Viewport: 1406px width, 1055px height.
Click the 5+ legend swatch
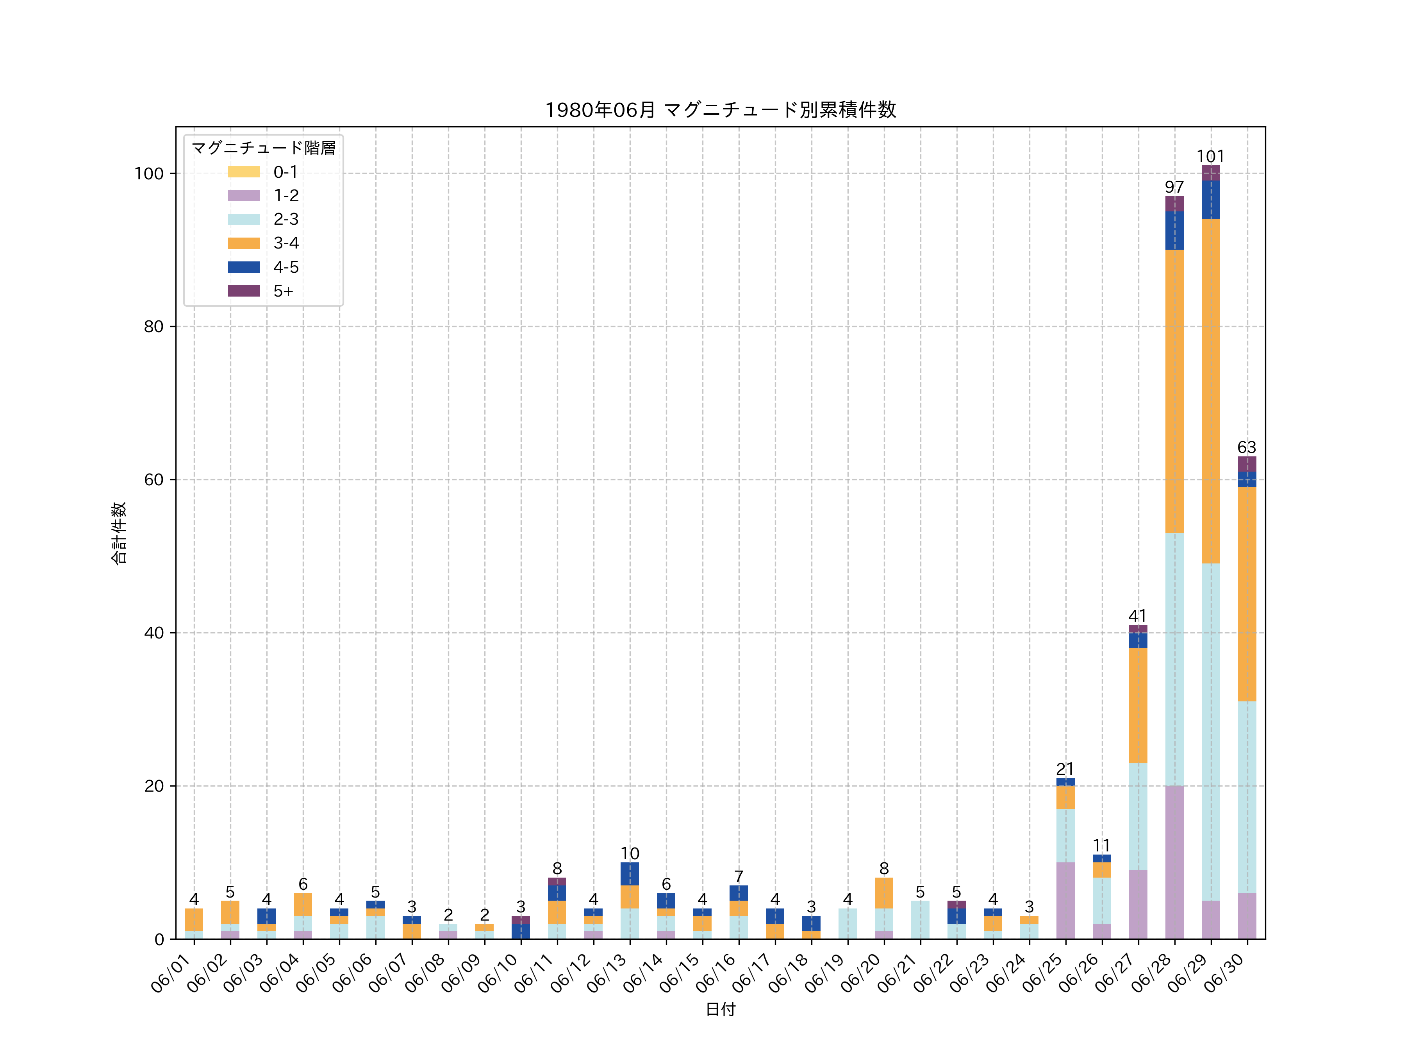(x=243, y=291)
